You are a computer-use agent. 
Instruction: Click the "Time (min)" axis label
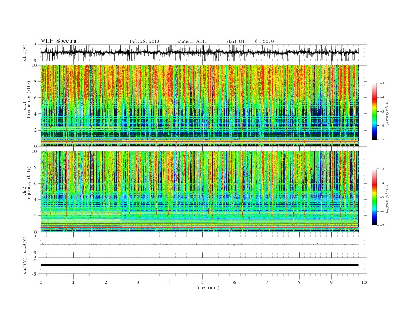[x=207, y=287]
